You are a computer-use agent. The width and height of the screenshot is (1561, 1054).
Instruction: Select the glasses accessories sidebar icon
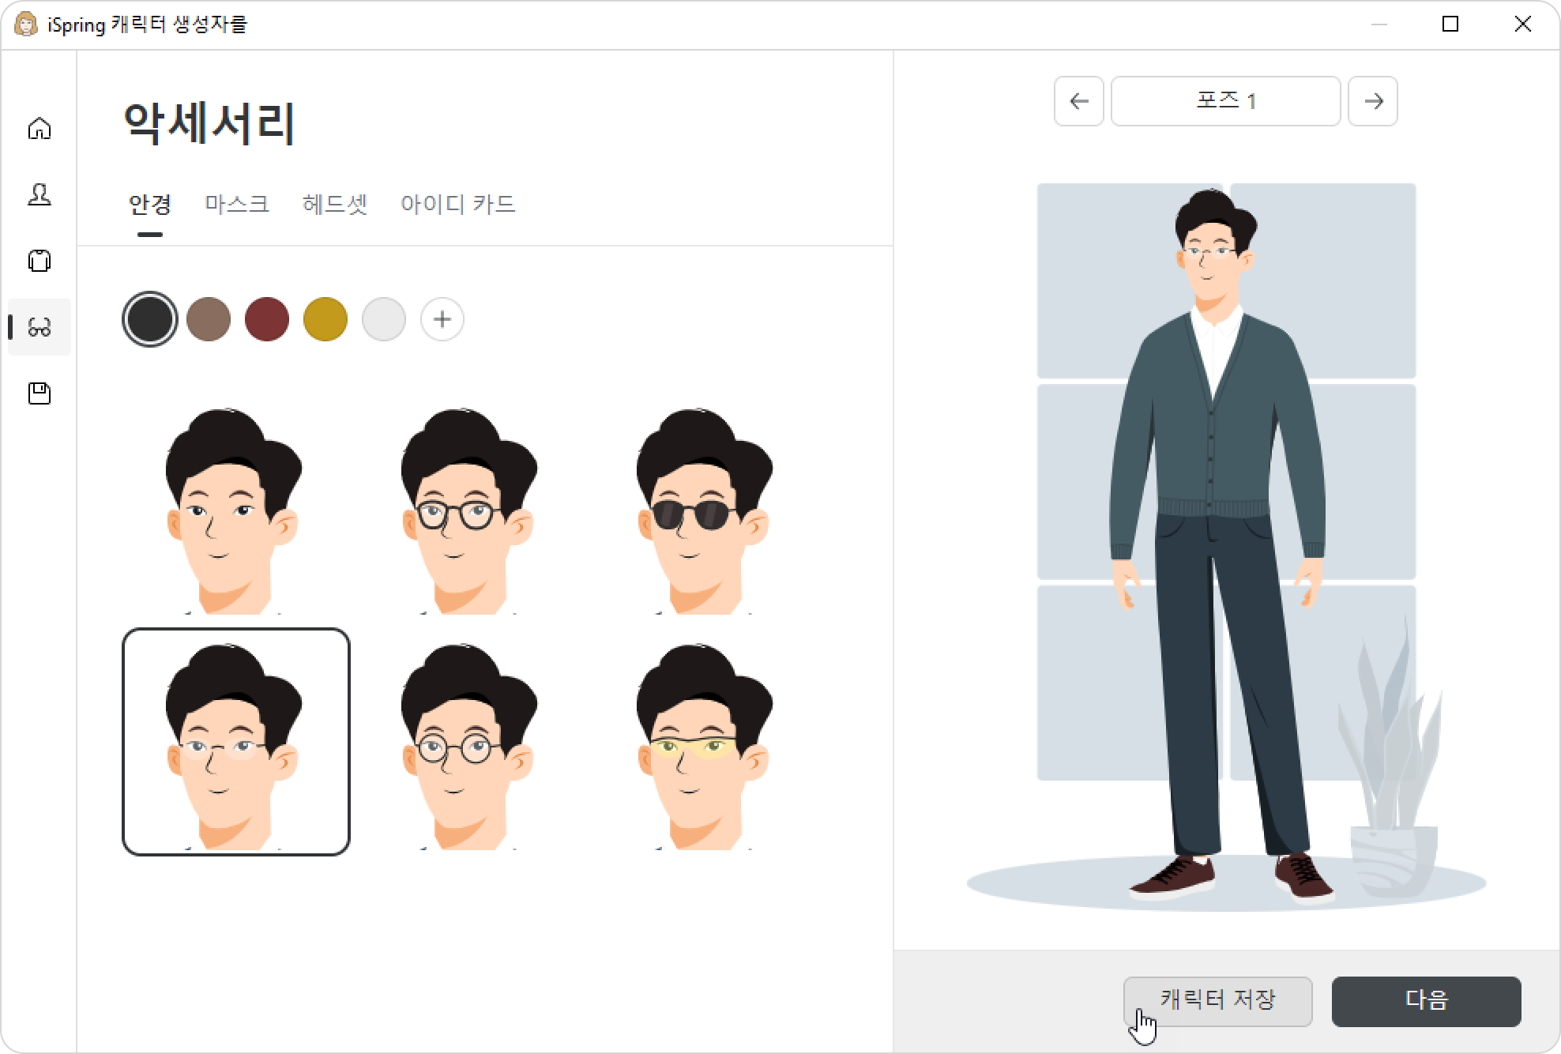click(39, 327)
